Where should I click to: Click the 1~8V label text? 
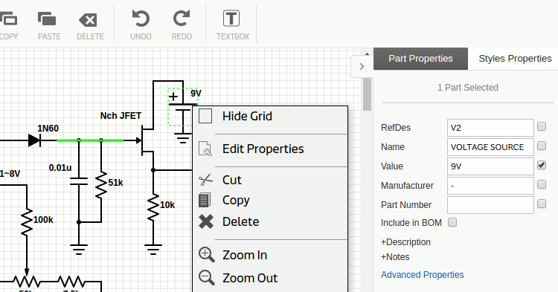(x=10, y=174)
